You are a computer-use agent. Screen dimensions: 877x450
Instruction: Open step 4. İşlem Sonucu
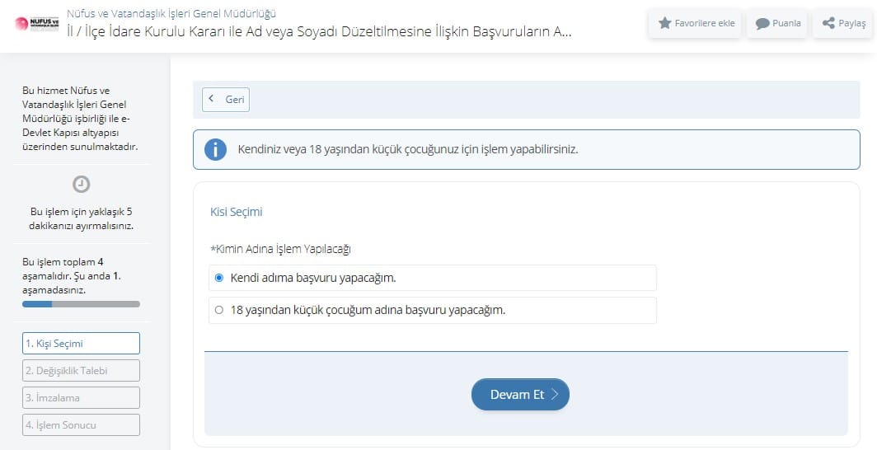click(81, 424)
